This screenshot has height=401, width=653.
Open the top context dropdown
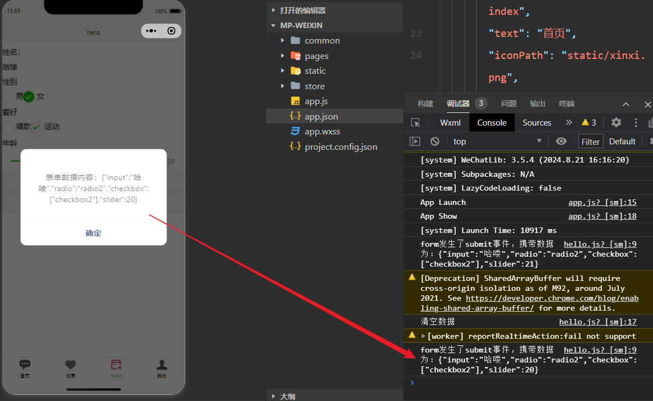497,142
